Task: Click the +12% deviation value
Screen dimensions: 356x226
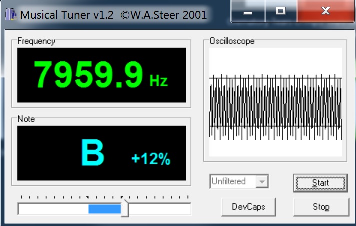Action: (151, 158)
